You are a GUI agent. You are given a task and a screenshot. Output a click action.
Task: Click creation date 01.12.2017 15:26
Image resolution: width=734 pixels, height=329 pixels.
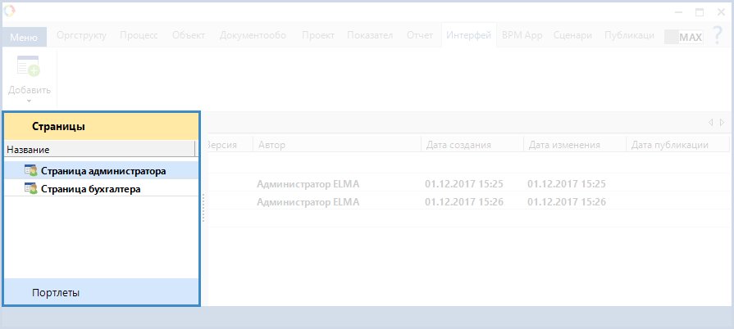(x=464, y=202)
